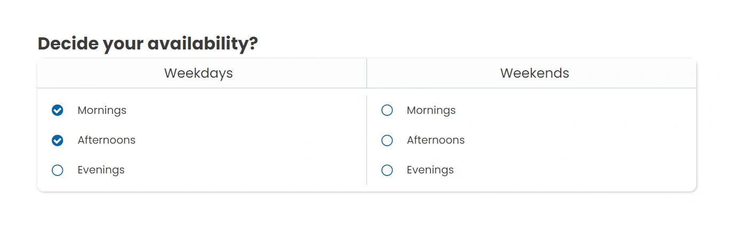Image resolution: width=734 pixels, height=225 pixels.
Task: Click the Evenings label under Weekdays
Action: pos(101,170)
